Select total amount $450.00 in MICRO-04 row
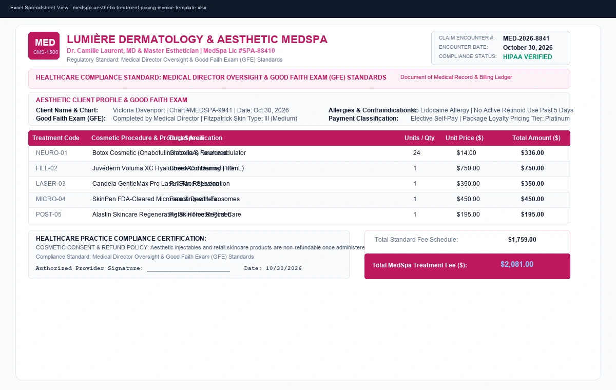 coord(532,199)
